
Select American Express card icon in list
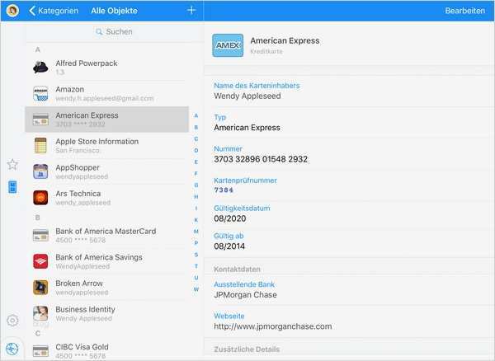[x=40, y=120]
